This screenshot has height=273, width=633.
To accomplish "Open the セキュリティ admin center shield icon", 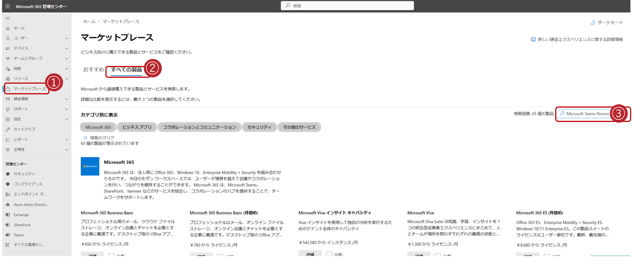I will pos(8,174).
